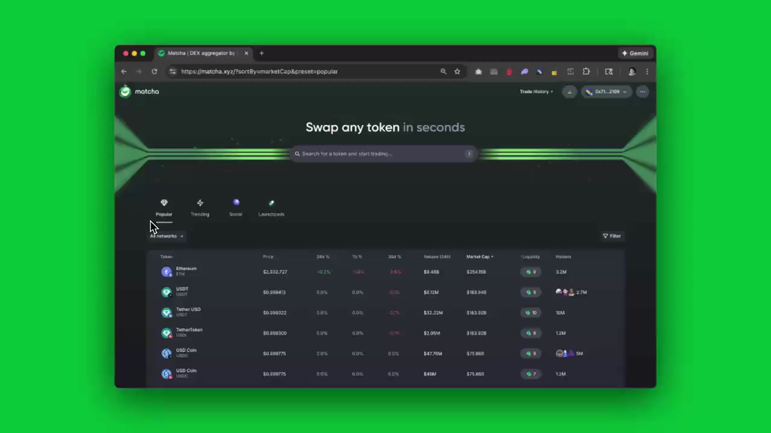Expand the All networks dropdown

tap(167, 236)
